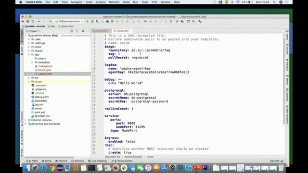Expand the target folder
This screenshot has width=308, height=173.
pyautogui.click(x=29, y=82)
